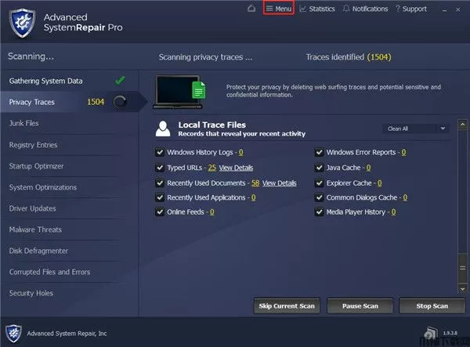470x347 pixels.
Task: Disable Media Player History checkbox
Action: pyautogui.click(x=320, y=211)
